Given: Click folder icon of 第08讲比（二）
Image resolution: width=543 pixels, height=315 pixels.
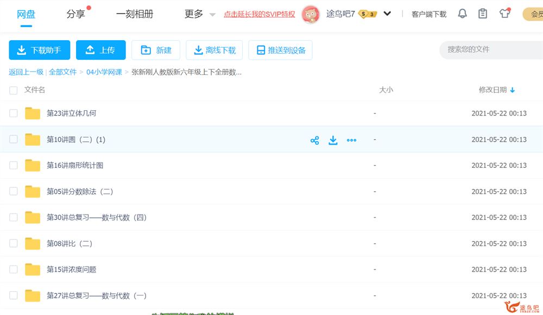Looking at the screenshot, I should click(33, 244).
